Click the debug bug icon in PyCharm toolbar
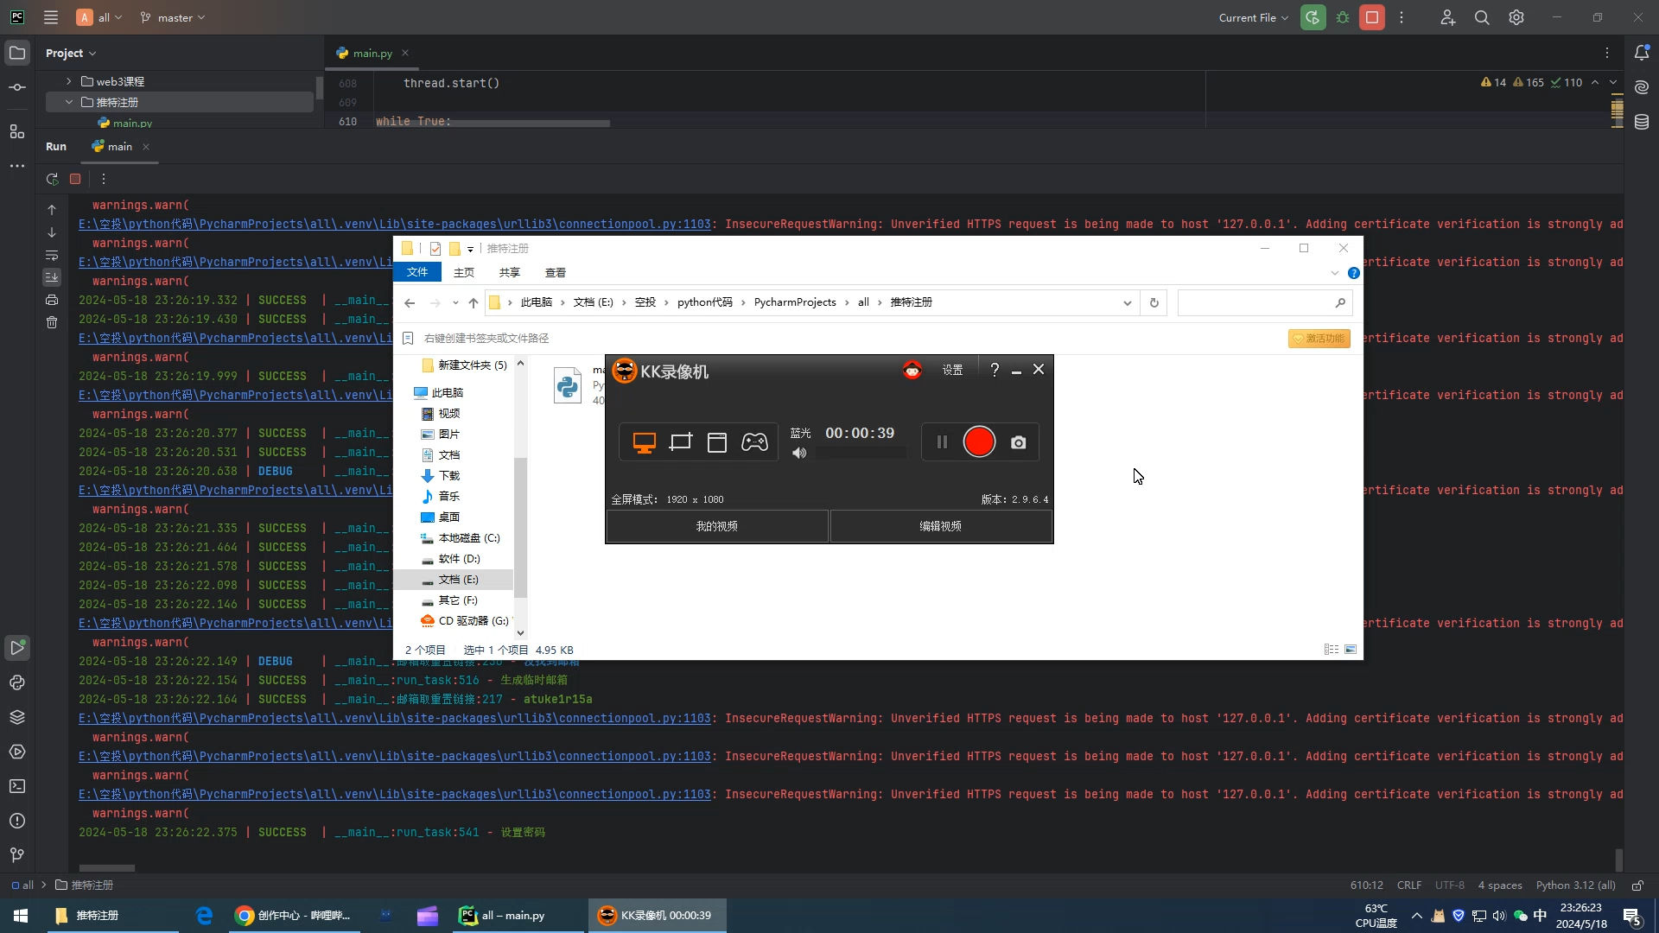The width and height of the screenshot is (1659, 933). click(x=1343, y=17)
